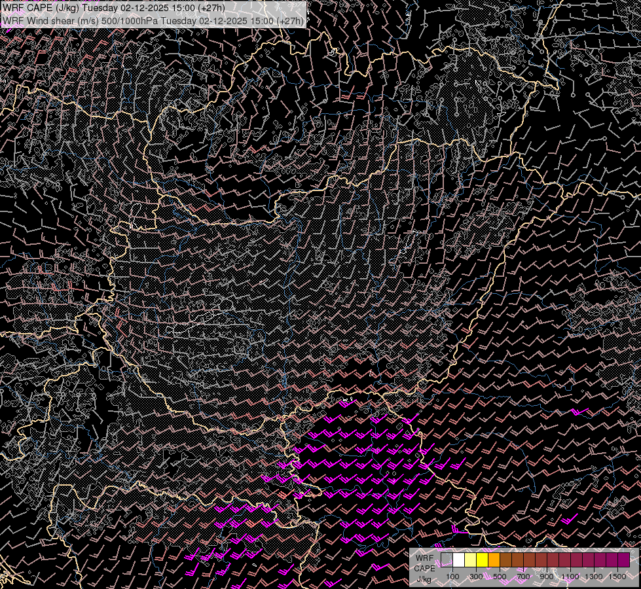This screenshot has height=589, width=641.
Task: Click the 500 legend label
Action: [500, 577]
